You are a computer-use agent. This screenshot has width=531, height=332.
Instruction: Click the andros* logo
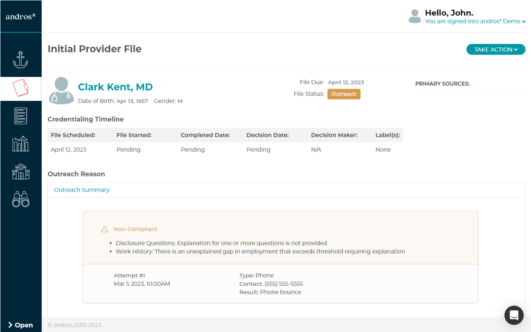coord(21,16)
